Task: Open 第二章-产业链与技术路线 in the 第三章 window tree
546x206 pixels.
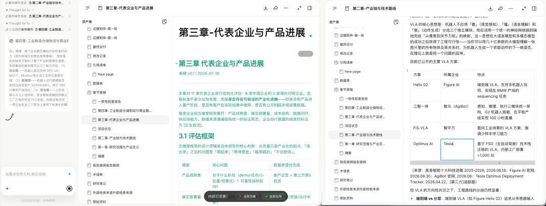Action: point(118,138)
